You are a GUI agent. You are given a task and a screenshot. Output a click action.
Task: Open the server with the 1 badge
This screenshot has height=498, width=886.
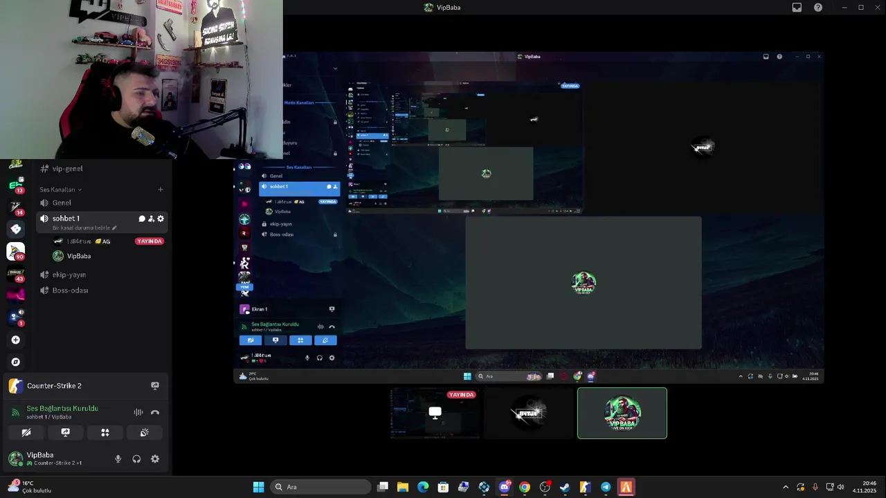pyautogui.click(x=15, y=317)
